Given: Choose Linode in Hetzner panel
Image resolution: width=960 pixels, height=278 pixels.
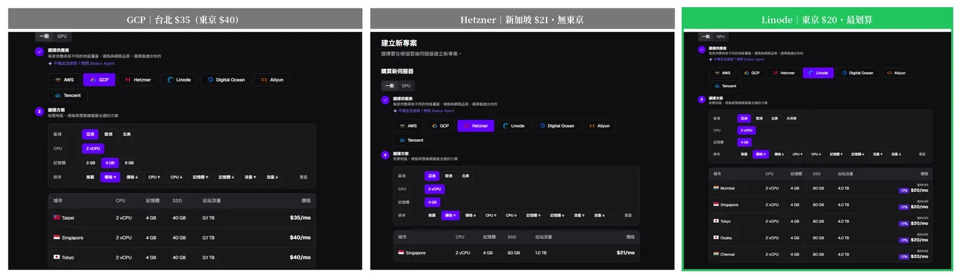Looking at the screenshot, I should (514, 126).
